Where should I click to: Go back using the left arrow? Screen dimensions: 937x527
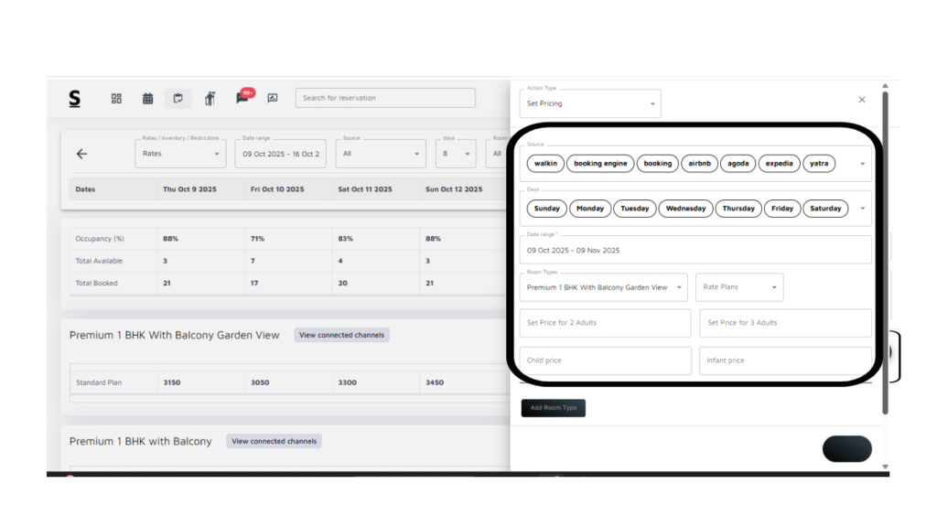[x=81, y=154]
